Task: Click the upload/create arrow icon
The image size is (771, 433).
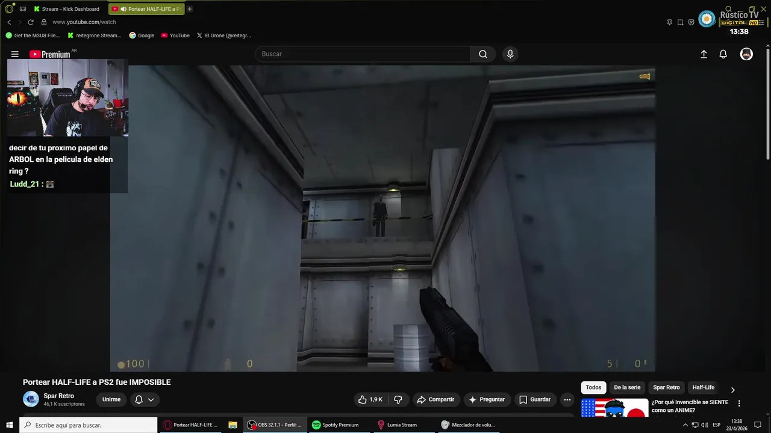Action: pos(704,54)
